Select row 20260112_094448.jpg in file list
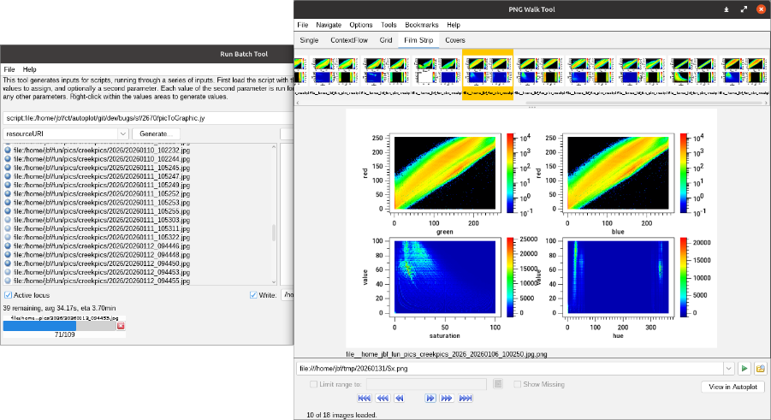Image resolution: width=771 pixels, height=420 pixels. pos(101,255)
